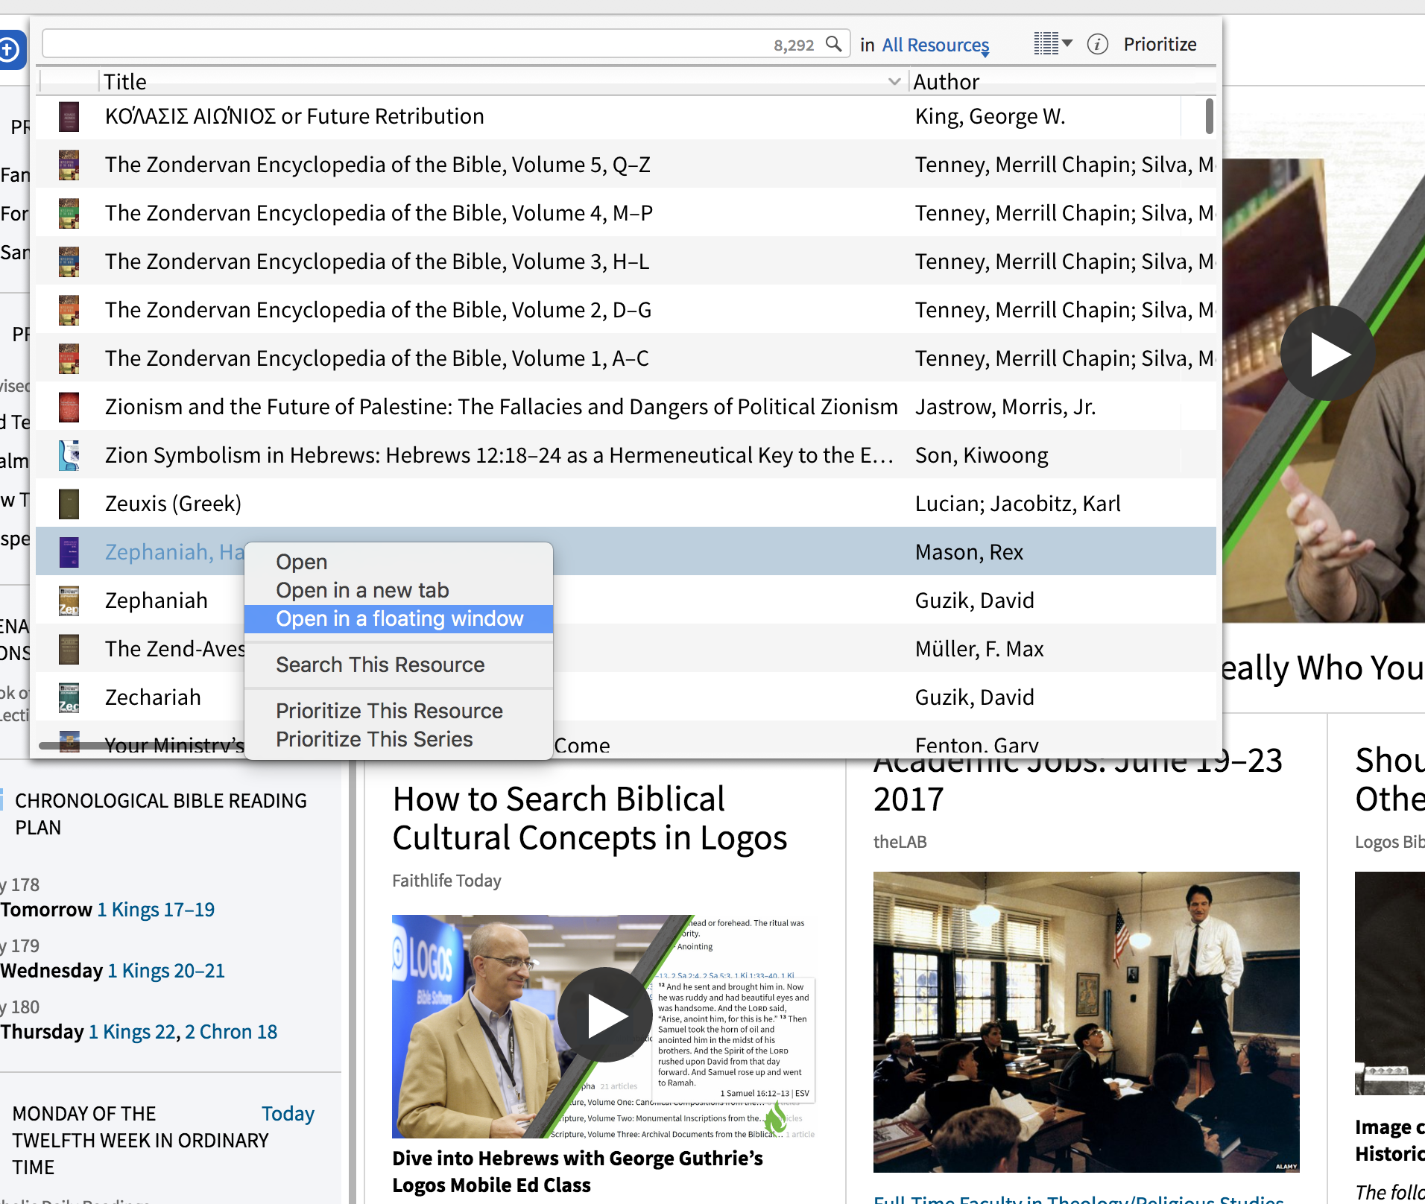Play the Dive into Hebrews video
This screenshot has height=1204, width=1425.
tap(604, 1016)
